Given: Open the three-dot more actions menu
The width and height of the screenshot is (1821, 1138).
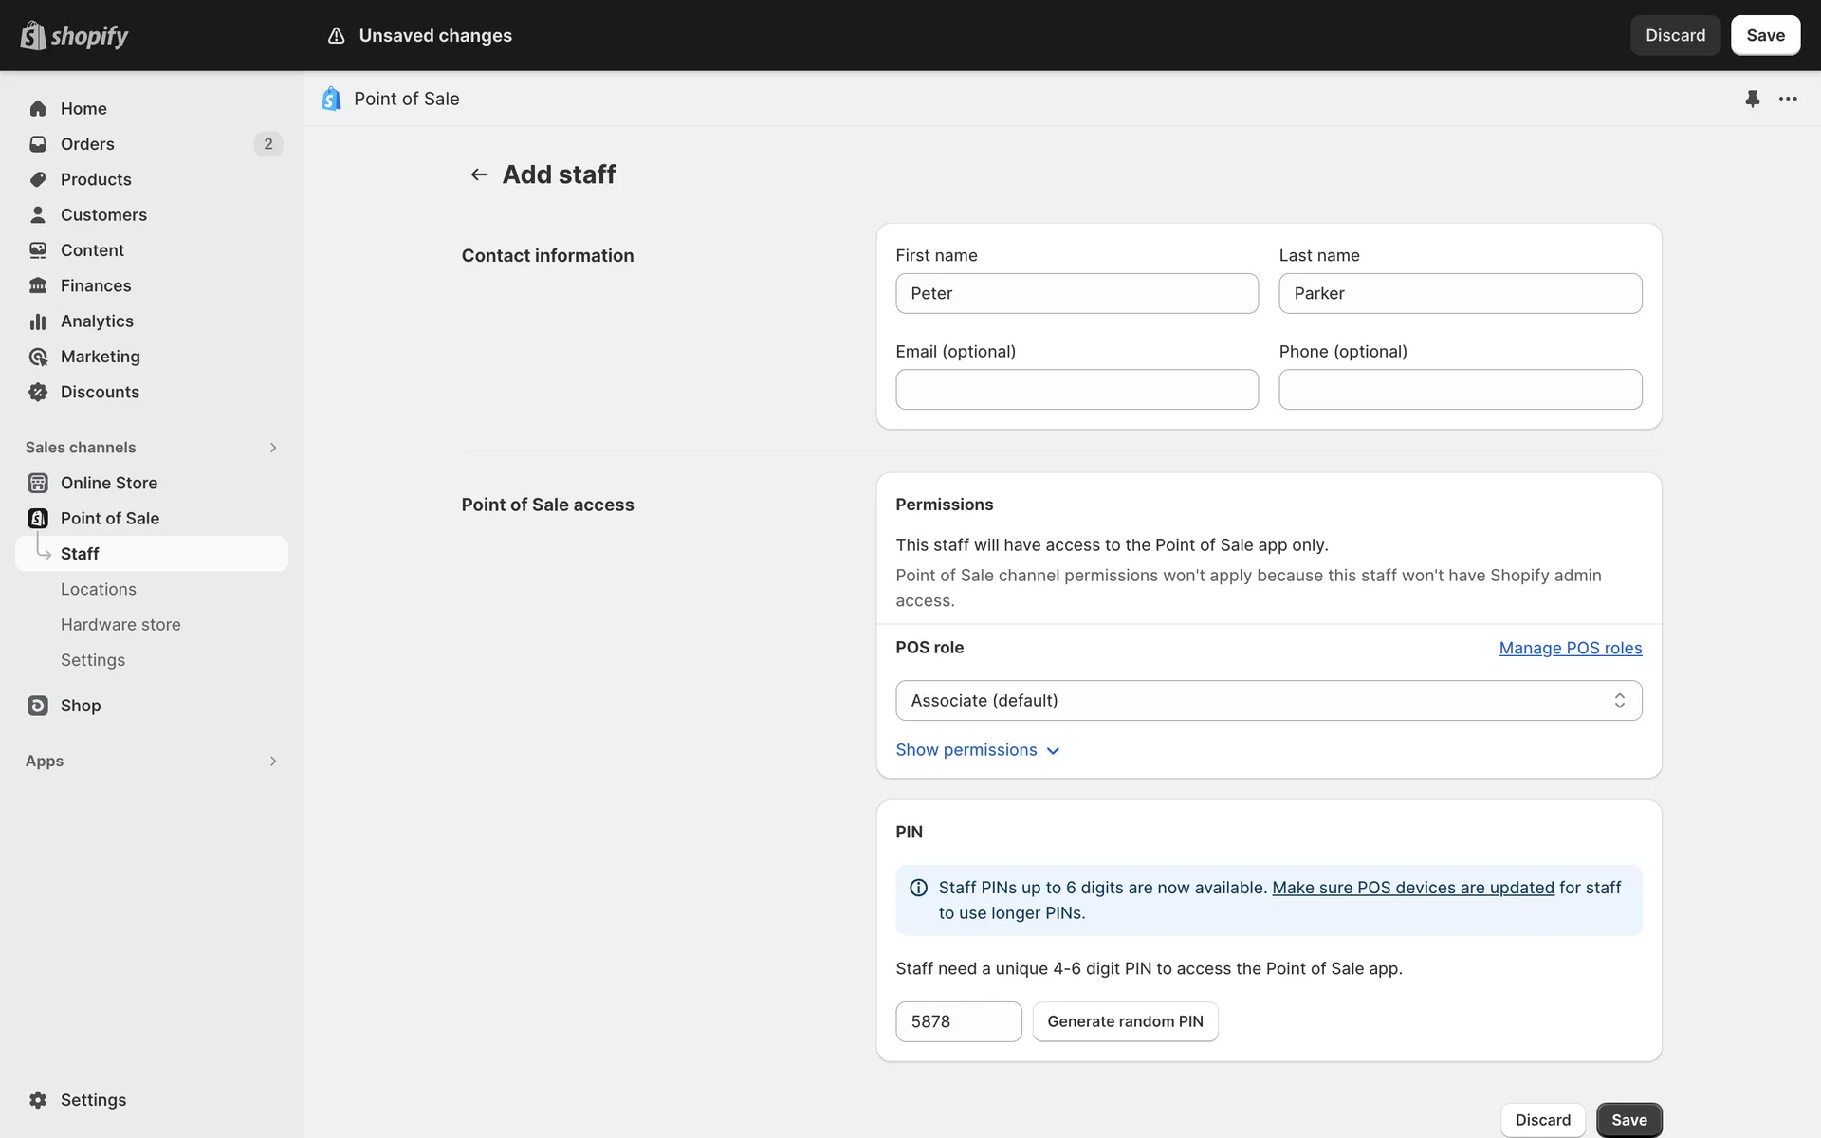Looking at the screenshot, I should coord(1788,99).
